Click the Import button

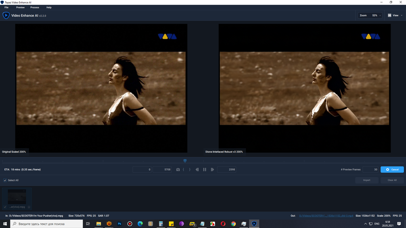click(x=367, y=180)
